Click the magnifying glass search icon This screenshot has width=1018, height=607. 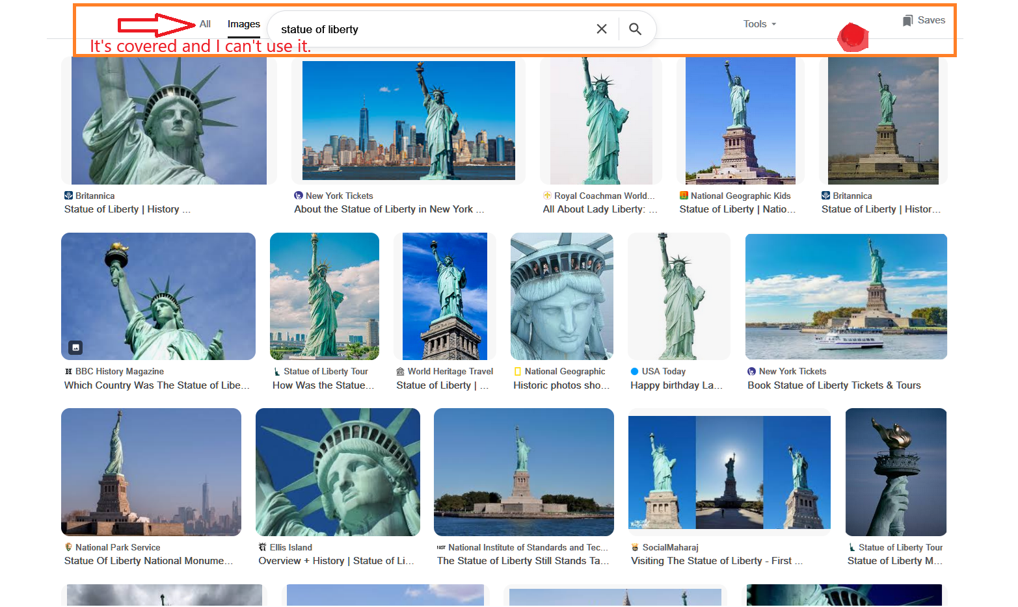[635, 29]
